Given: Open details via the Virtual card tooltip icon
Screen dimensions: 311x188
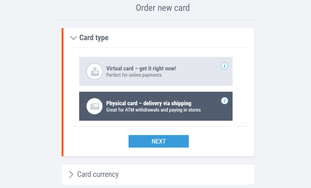Looking at the screenshot, I should tap(224, 66).
